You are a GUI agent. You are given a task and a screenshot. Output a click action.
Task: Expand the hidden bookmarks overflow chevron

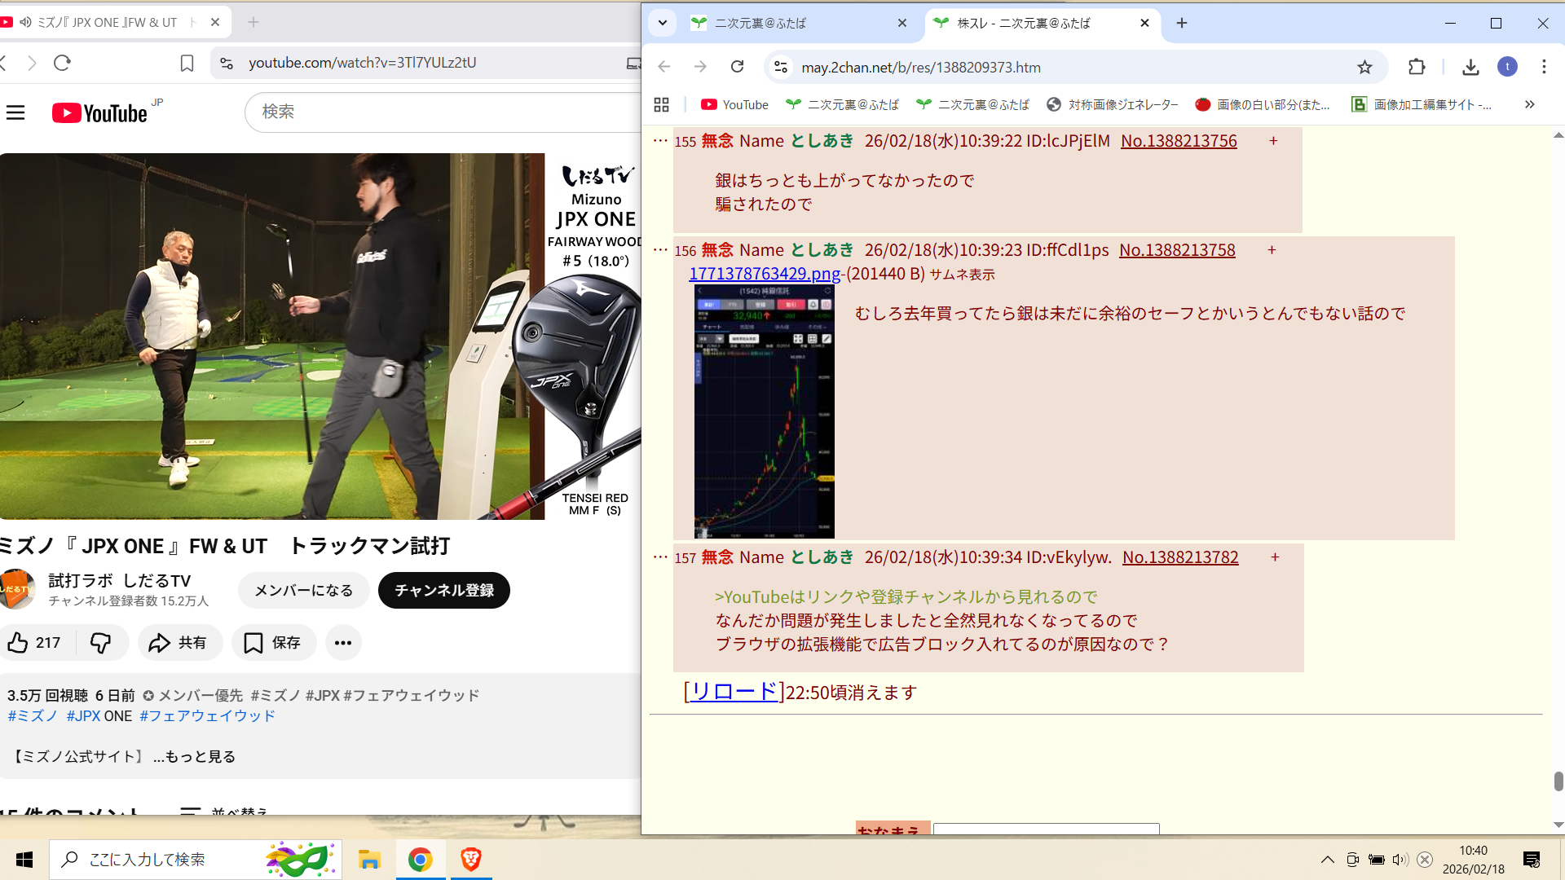1529,105
